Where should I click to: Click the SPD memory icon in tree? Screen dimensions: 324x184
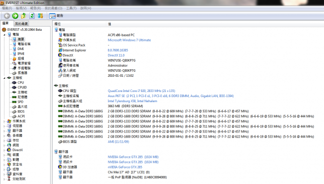[14, 102]
